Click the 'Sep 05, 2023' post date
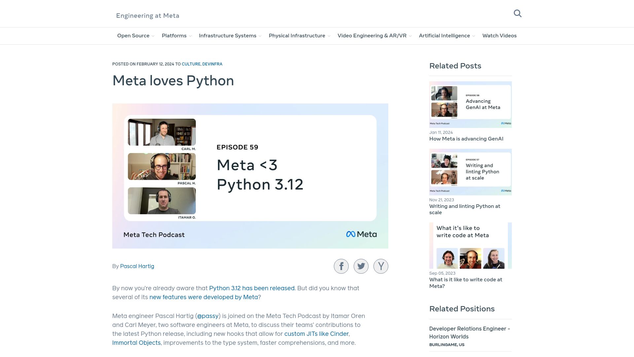Viewport: 634px width, 357px height. pyautogui.click(x=442, y=273)
